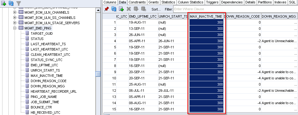Open the Triggers tab
298x115 pixels.
click(212, 2)
